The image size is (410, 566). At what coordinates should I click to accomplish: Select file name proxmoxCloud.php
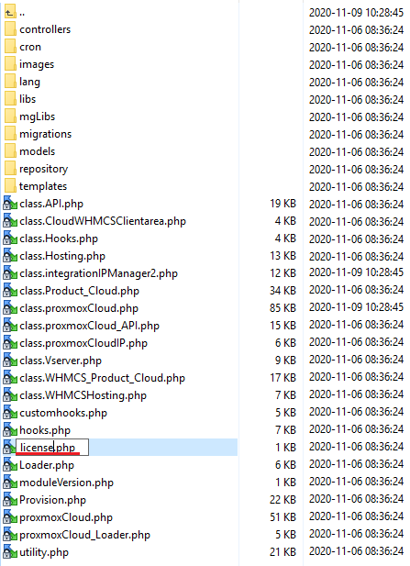click(66, 517)
